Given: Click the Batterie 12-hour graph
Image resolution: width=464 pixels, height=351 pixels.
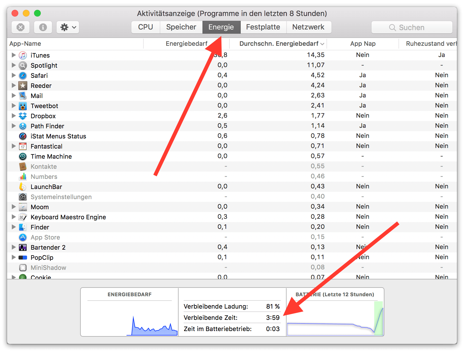Looking at the screenshot, I should click(x=335, y=318).
